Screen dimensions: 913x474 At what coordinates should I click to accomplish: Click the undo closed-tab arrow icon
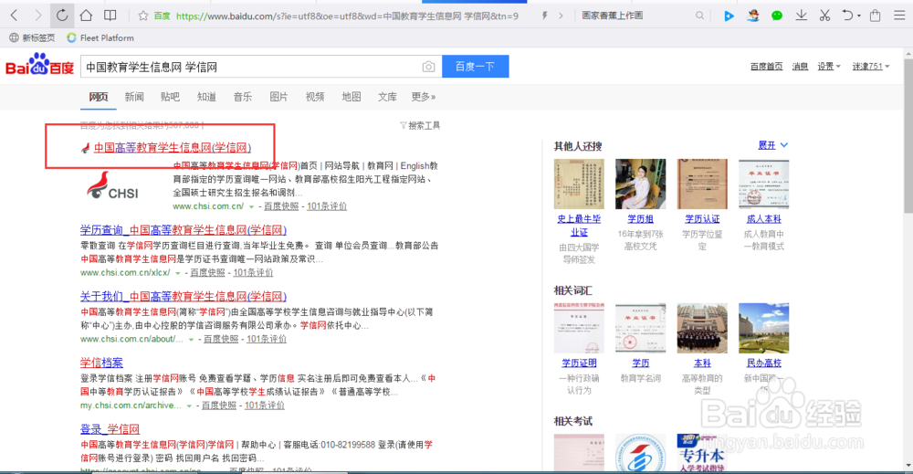[x=848, y=16]
